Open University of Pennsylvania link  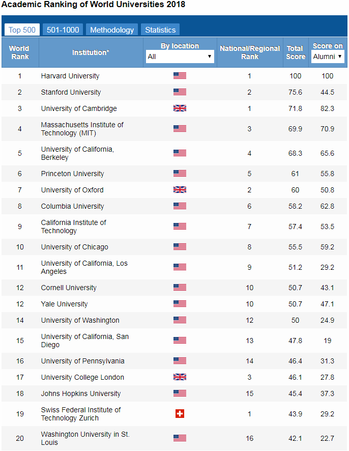tap(83, 361)
